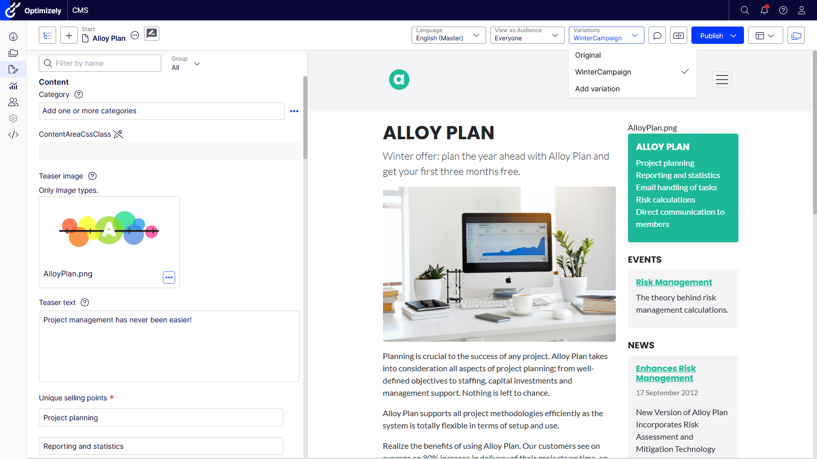This screenshot has height=459, width=817.
Task: Open the category picker ellipsis button
Action: click(294, 111)
